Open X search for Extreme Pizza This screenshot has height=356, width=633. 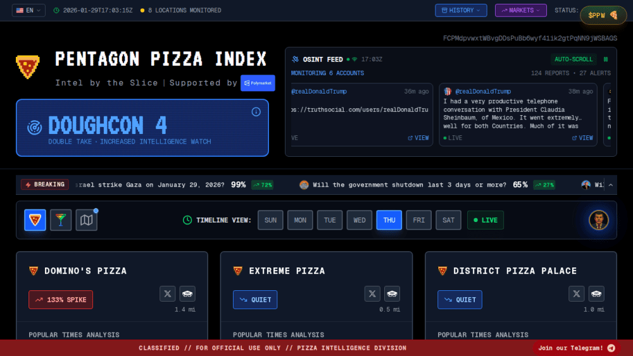tap(372, 293)
